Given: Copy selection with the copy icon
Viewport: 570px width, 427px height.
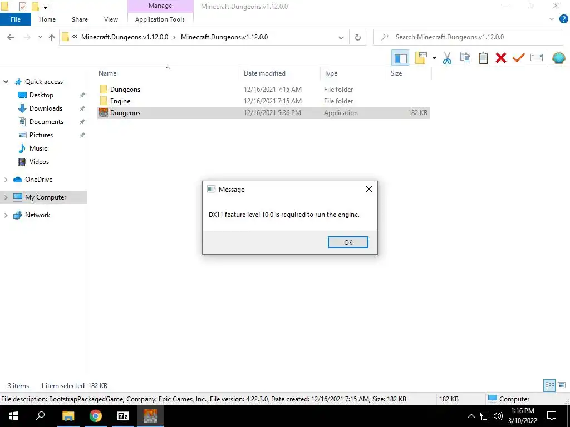Looking at the screenshot, I should pyautogui.click(x=465, y=58).
